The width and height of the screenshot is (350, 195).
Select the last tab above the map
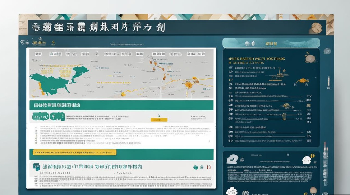[201, 54]
